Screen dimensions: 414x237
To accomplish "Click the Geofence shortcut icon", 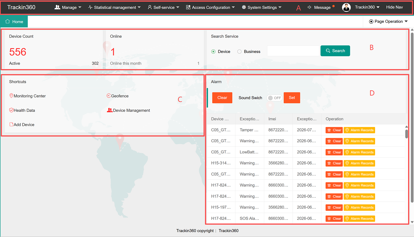I will point(109,96).
